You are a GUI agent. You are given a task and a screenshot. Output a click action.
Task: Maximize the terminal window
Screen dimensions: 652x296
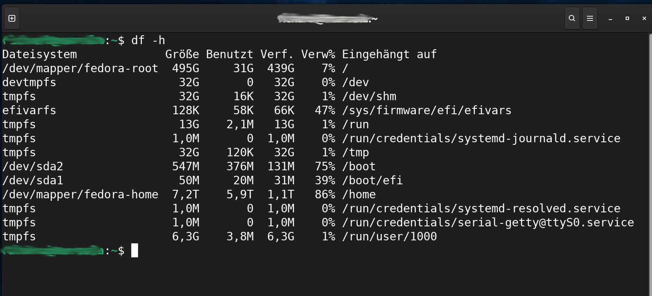(627, 18)
